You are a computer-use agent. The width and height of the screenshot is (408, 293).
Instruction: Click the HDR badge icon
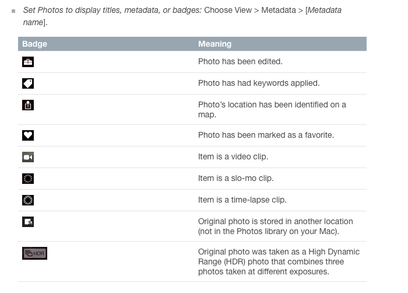(x=34, y=253)
